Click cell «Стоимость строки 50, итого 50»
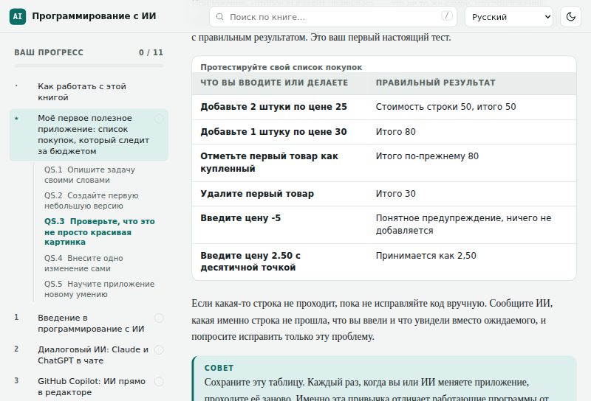Screen dimensions: 591x401 click(472, 107)
